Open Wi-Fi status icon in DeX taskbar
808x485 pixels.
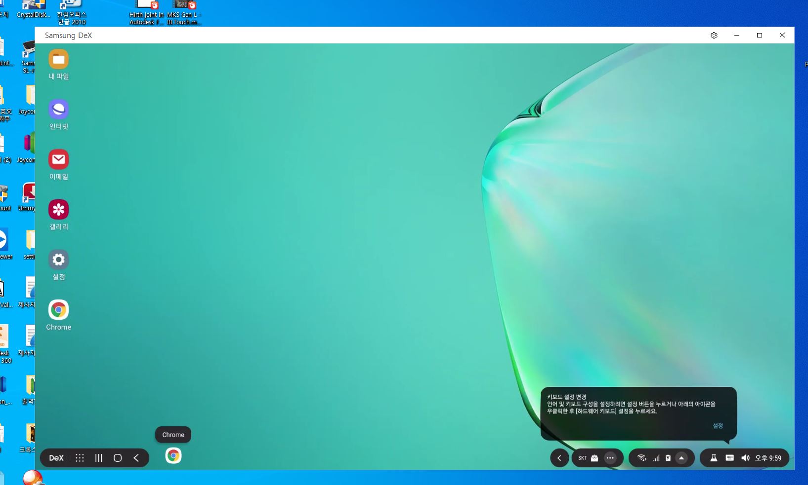641,458
